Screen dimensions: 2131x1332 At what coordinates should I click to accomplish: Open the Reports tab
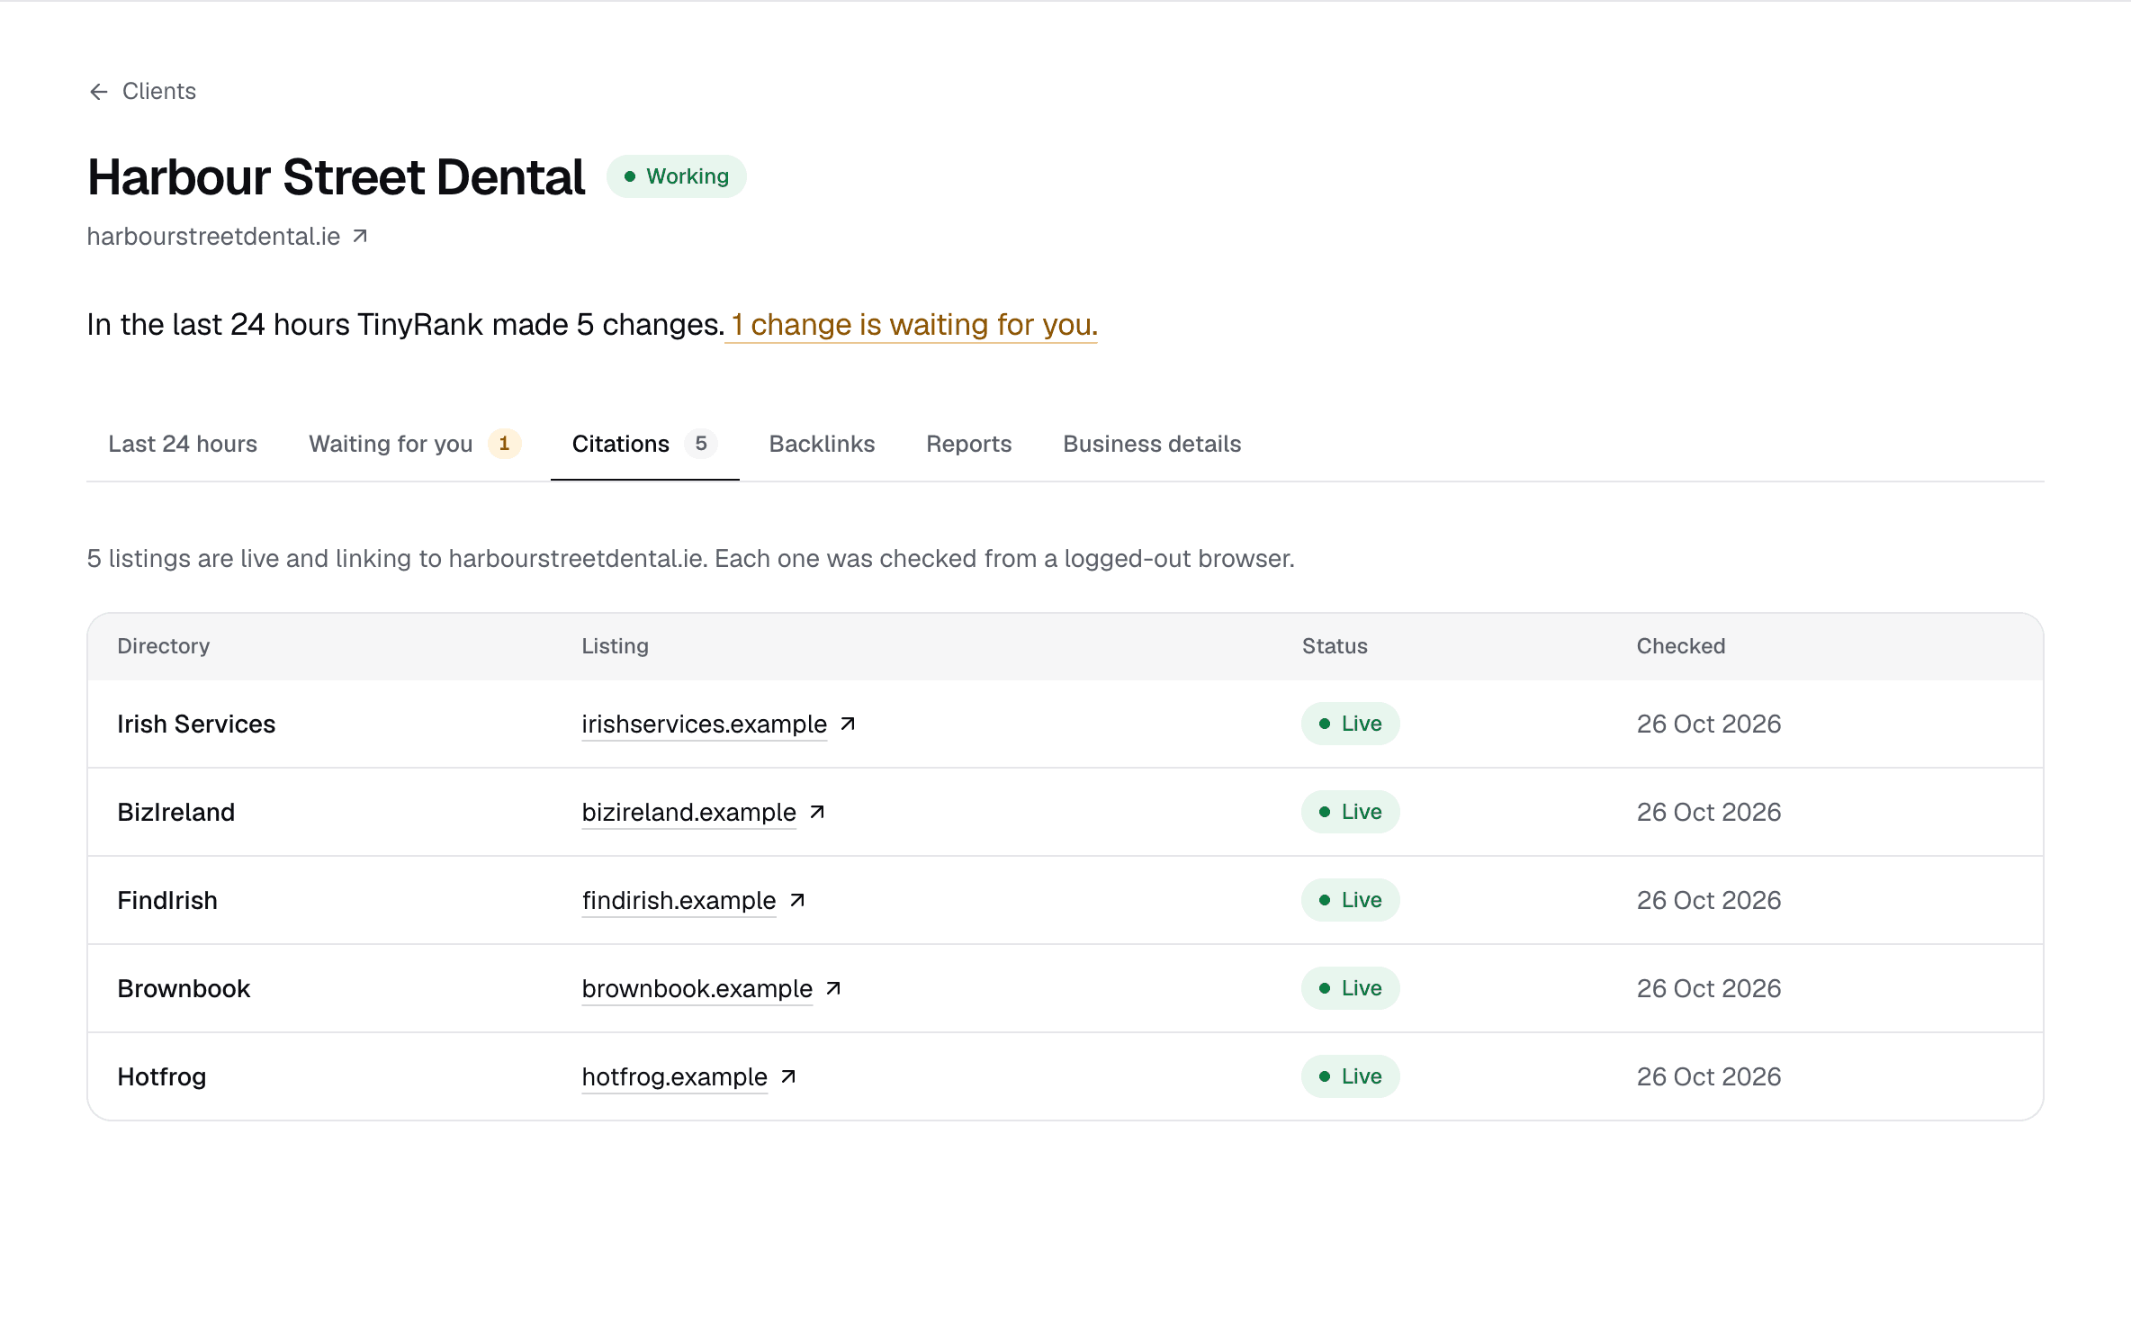968,444
